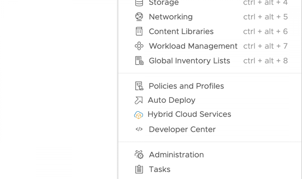Click the Developer Center code icon
This screenshot has width=302, height=179.
coord(139,129)
